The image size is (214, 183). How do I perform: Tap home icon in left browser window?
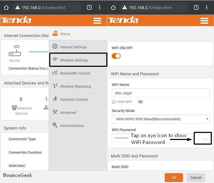point(6,7)
